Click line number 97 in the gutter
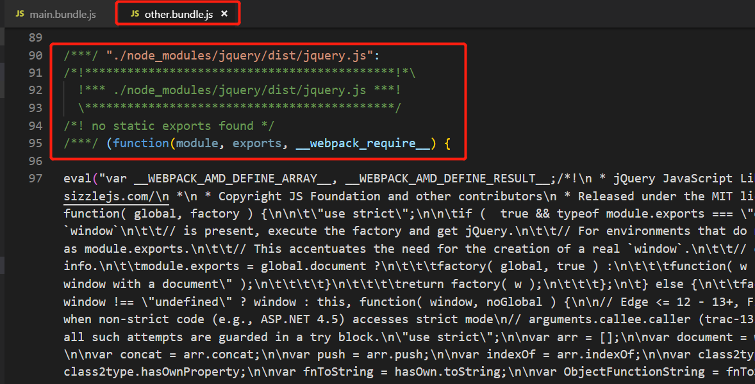 click(x=36, y=179)
